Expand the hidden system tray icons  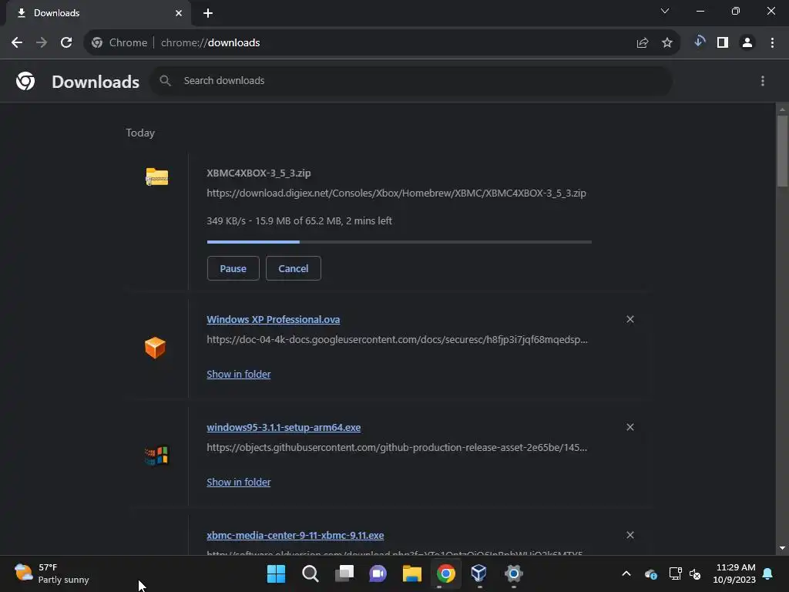(626, 573)
